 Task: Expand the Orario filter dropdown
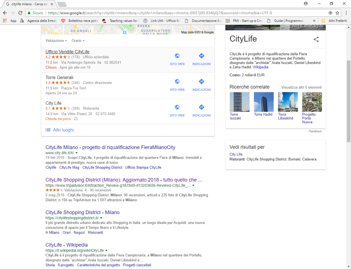coord(78,41)
